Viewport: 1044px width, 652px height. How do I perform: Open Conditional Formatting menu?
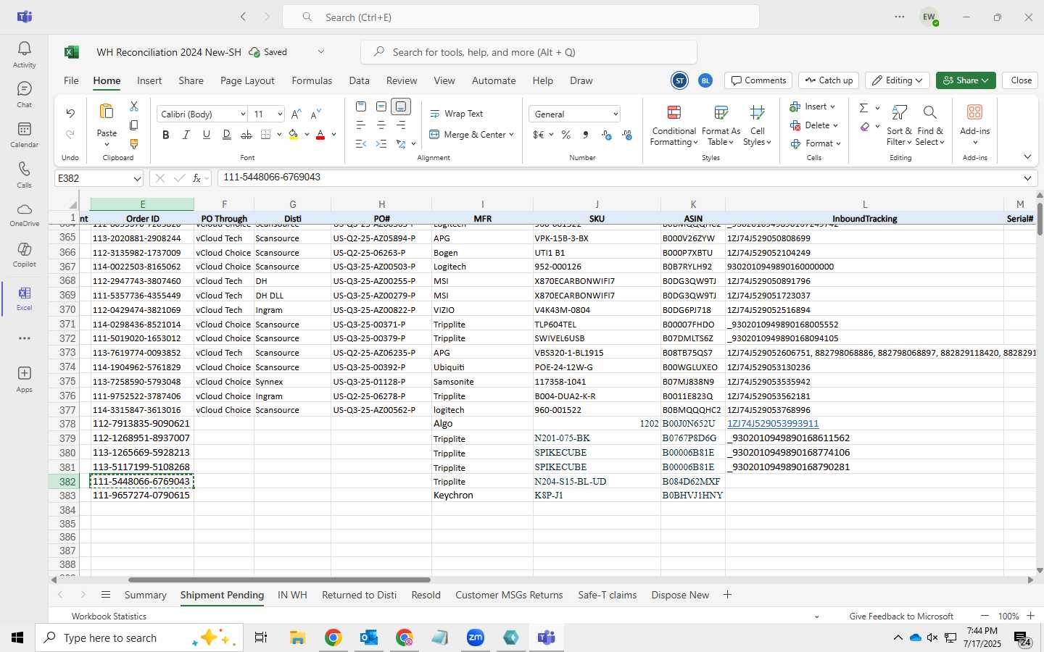coord(674,125)
